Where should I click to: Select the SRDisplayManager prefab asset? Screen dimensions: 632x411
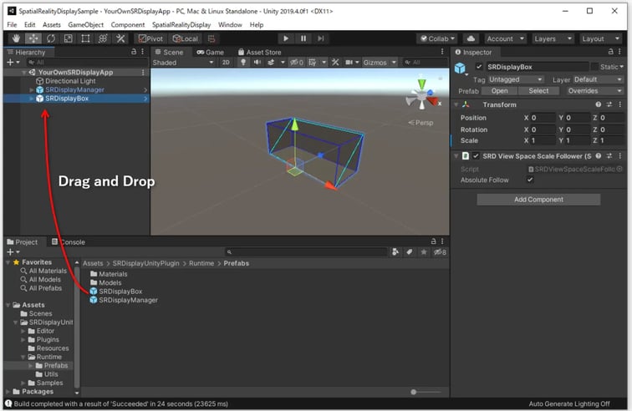(x=128, y=300)
